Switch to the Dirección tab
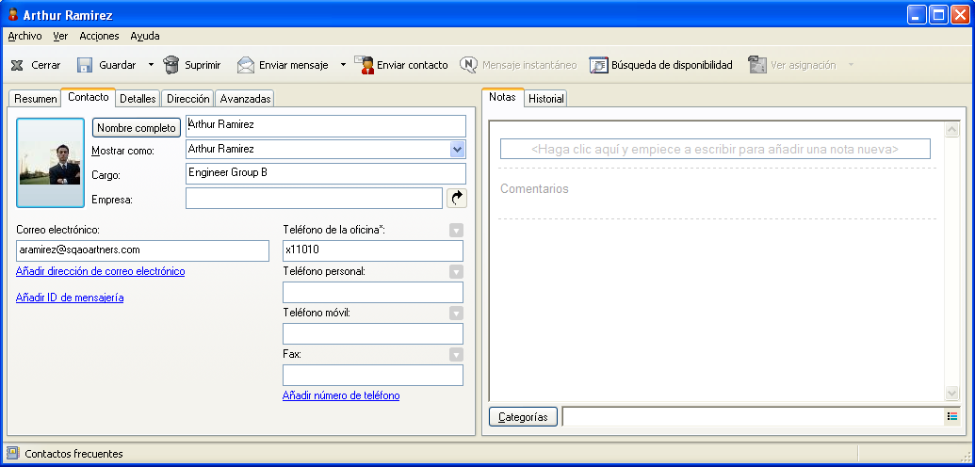 187,99
